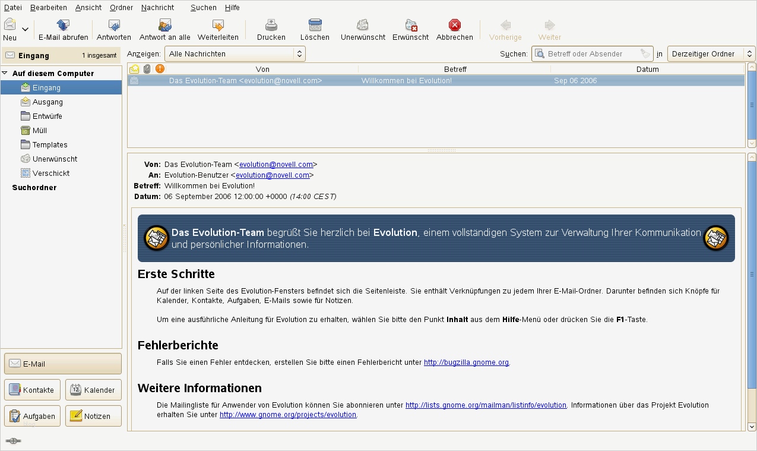Sort by attachment paperclip column header

(x=147, y=69)
